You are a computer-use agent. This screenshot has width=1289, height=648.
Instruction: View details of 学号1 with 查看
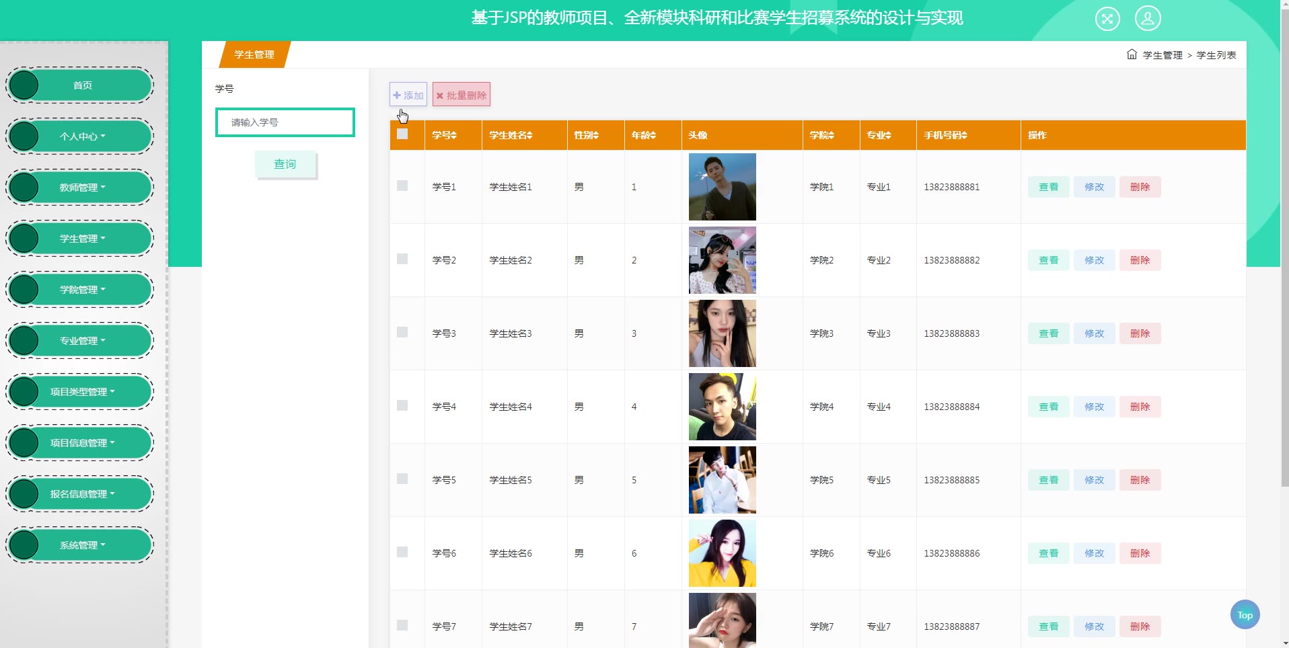pyautogui.click(x=1049, y=187)
